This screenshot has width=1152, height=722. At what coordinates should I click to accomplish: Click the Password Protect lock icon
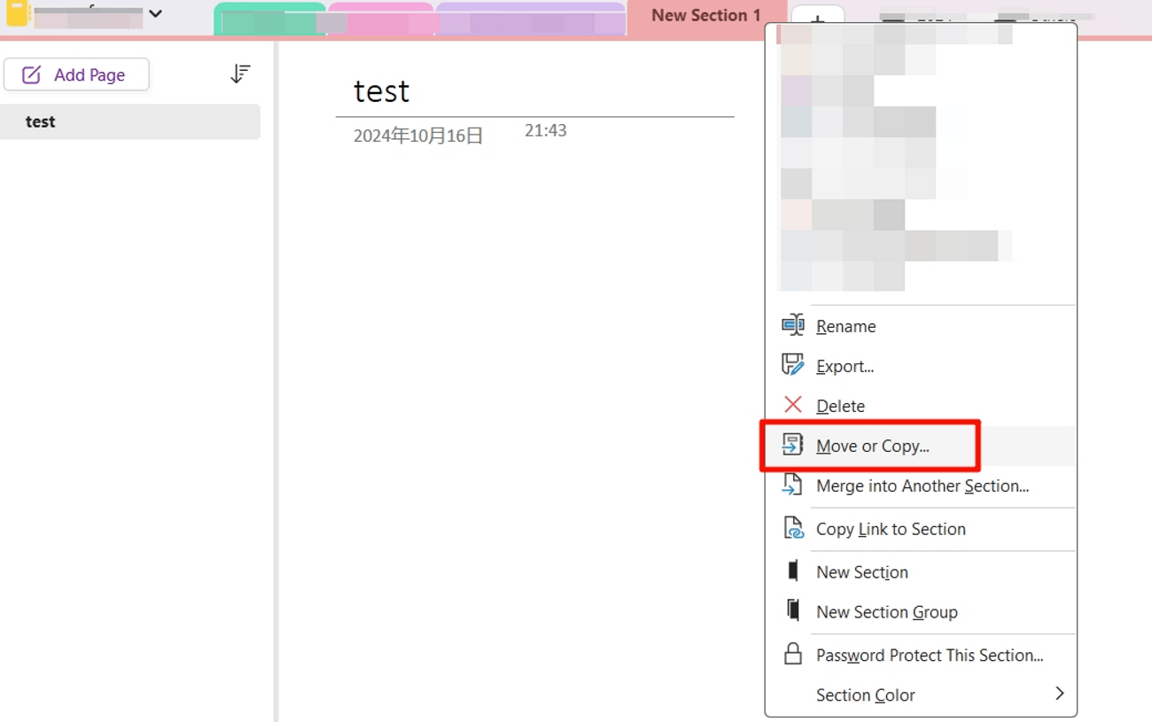[793, 654]
